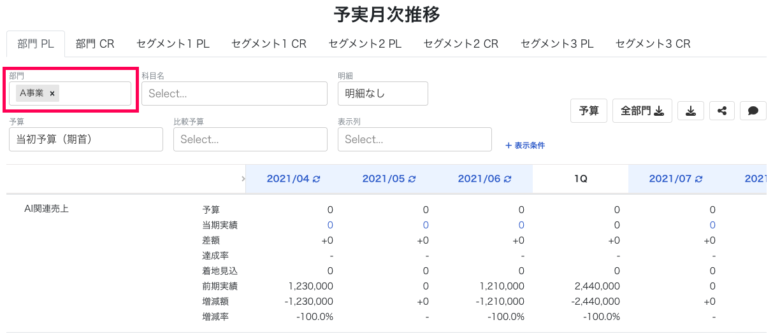Screen dimensions: 773x334
Task: Open the comment bubble icon
Action: coord(753,111)
